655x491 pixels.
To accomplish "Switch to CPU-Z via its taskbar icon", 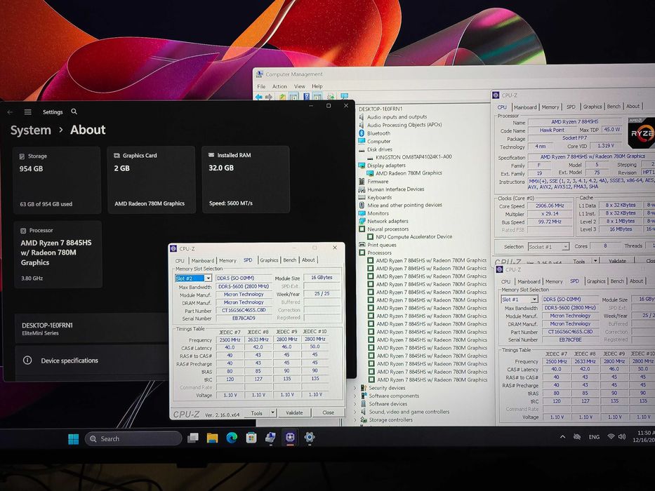I will 290,438.
